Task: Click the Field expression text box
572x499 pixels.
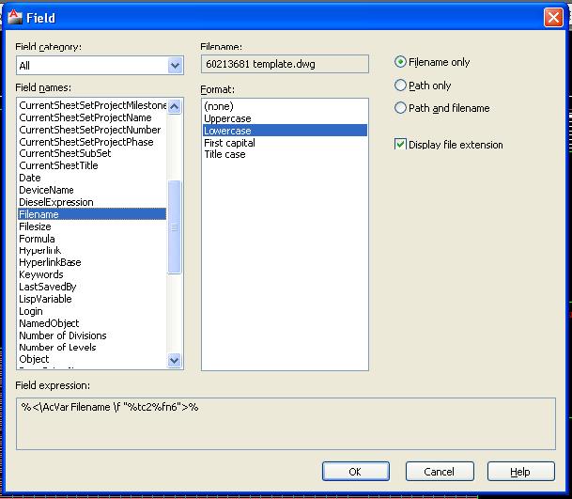Action: [x=286, y=424]
